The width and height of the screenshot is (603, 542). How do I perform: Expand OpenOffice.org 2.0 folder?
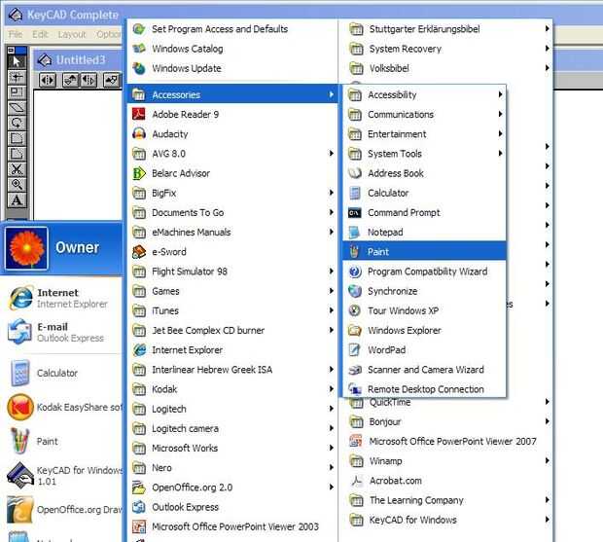click(x=232, y=487)
